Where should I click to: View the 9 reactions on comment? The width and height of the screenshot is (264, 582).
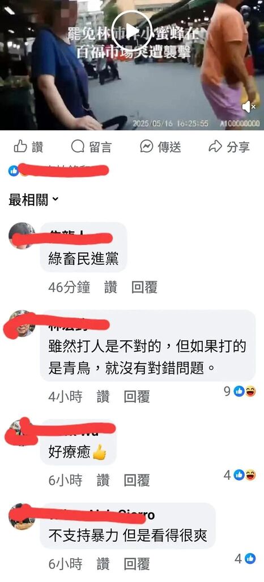point(240,391)
